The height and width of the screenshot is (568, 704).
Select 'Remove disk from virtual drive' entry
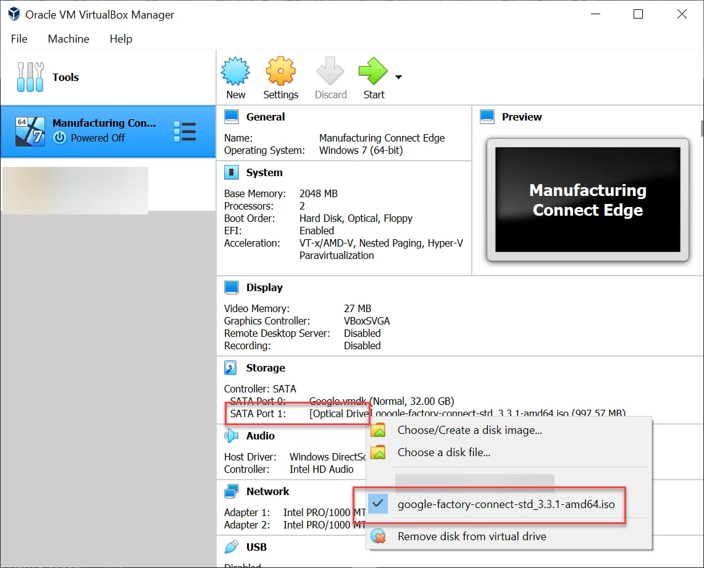[x=509, y=536]
